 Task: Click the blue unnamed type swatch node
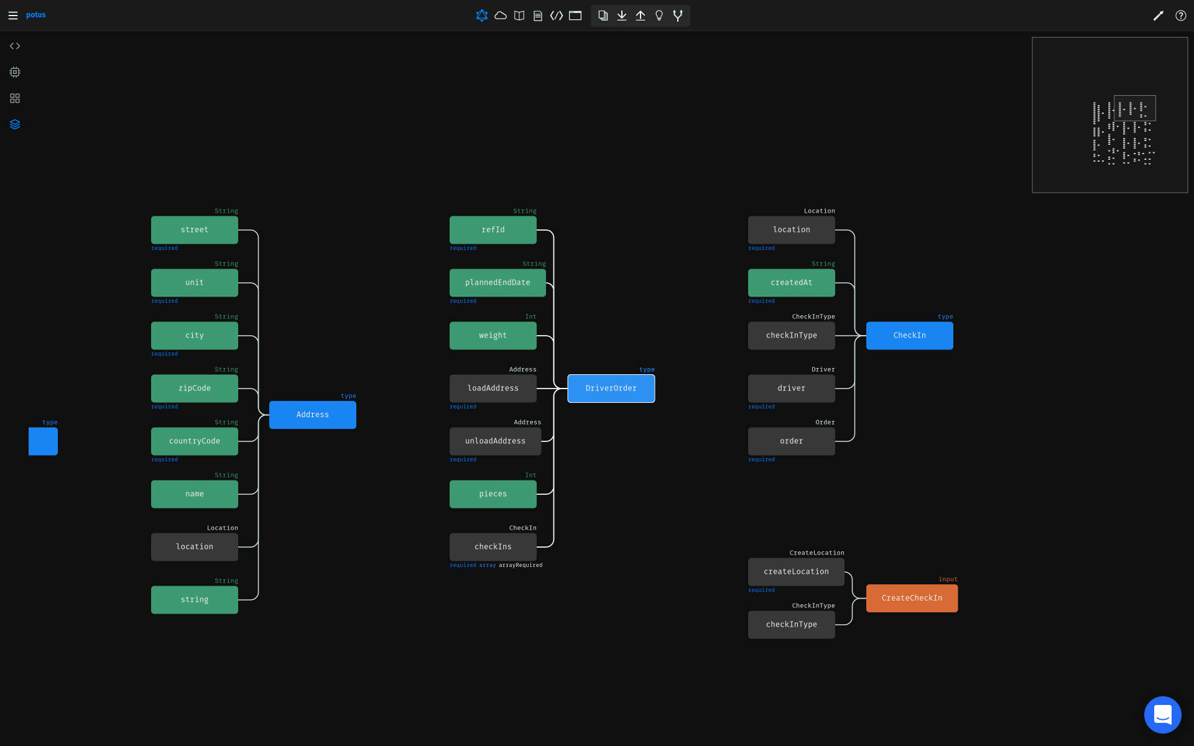coord(43,441)
